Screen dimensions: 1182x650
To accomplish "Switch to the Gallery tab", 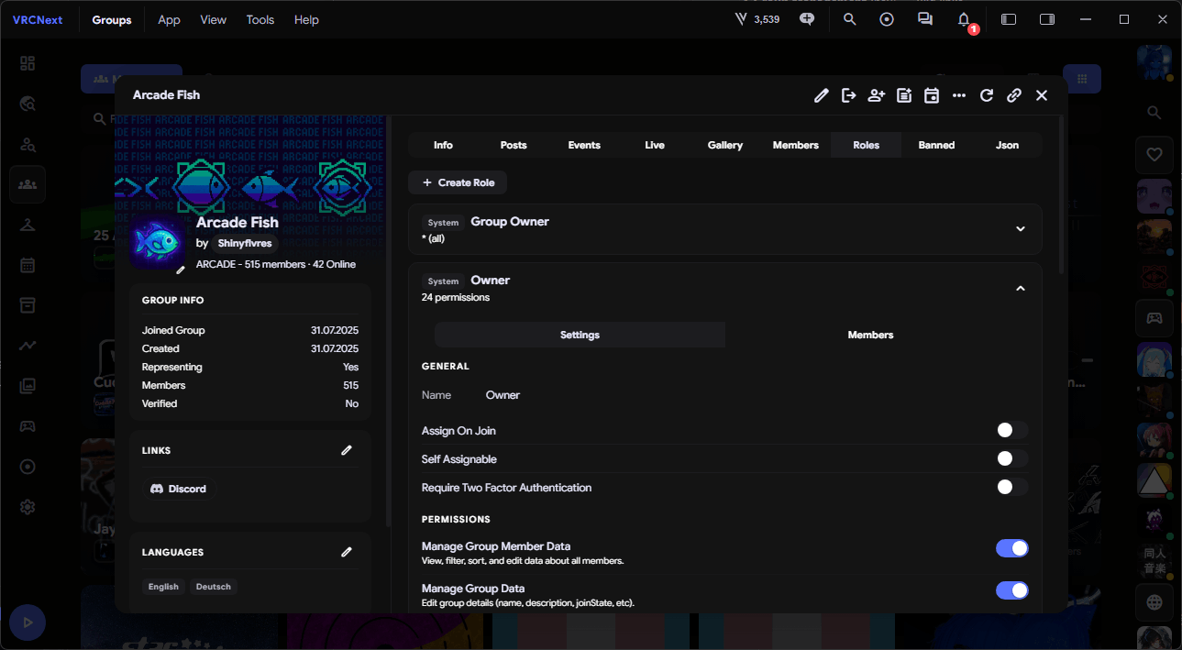I will [725, 145].
